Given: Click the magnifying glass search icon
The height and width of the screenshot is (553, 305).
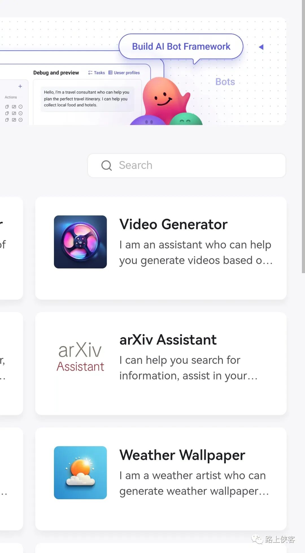Looking at the screenshot, I should click(x=106, y=165).
